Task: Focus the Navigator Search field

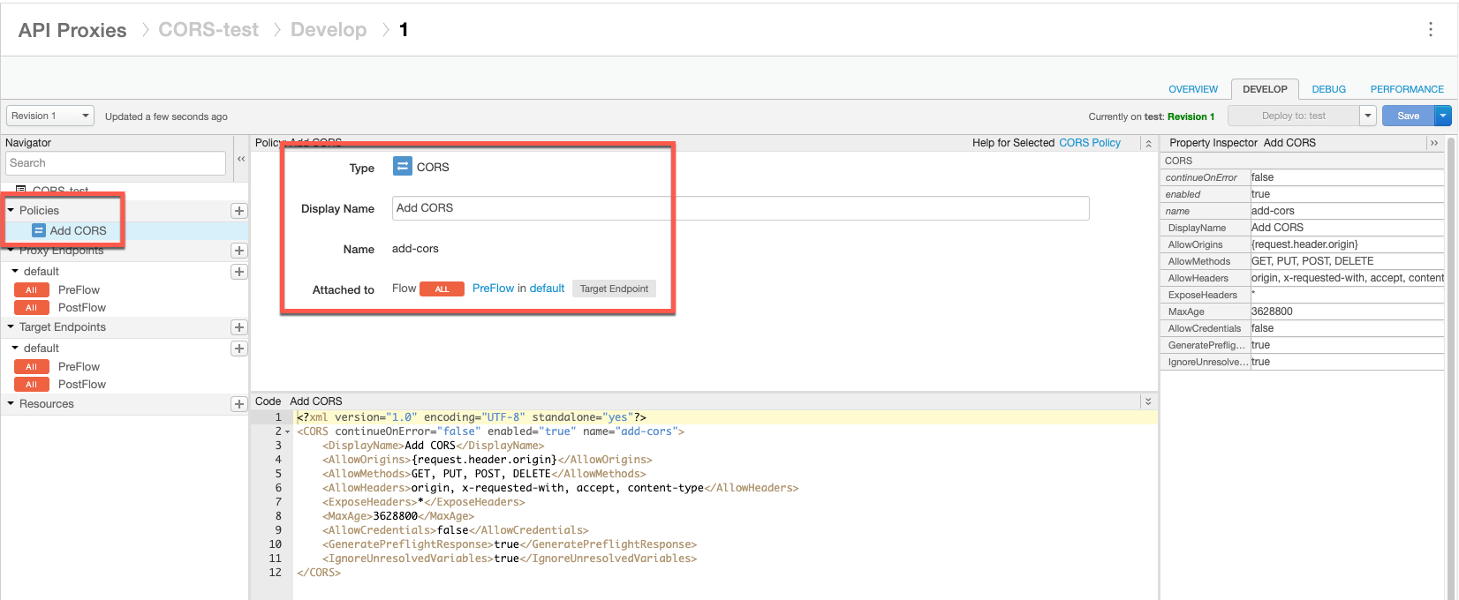Action: coord(116,163)
